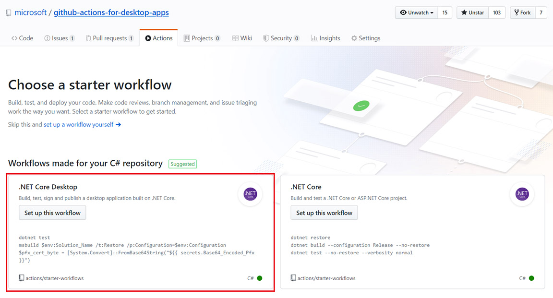Open the Pull requests tab

[109, 38]
